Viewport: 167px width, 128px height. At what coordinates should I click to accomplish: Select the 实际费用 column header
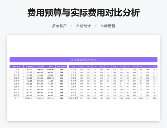40,67
